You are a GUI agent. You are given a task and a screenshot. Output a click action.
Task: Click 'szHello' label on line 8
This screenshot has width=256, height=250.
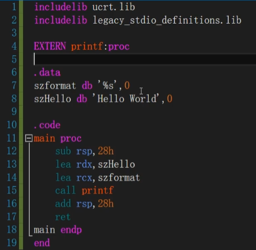pos(52,99)
